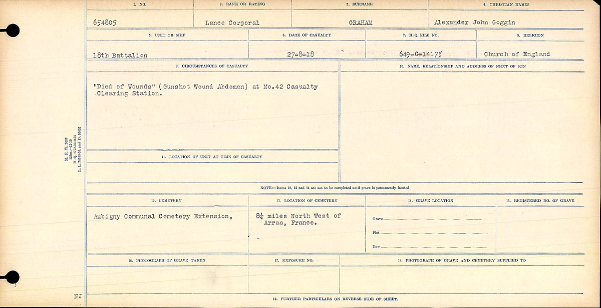Select the religion Church of England
Image resolution: width=601 pixels, height=308 pixels.
pos(517,54)
